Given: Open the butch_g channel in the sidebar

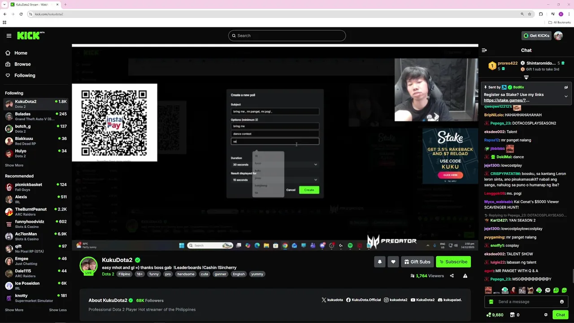Looking at the screenshot, I should pos(36,129).
